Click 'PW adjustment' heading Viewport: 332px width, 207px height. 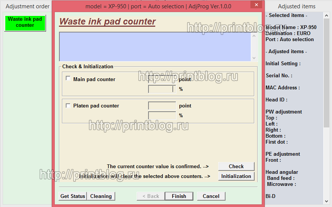[x=284, y=112]
